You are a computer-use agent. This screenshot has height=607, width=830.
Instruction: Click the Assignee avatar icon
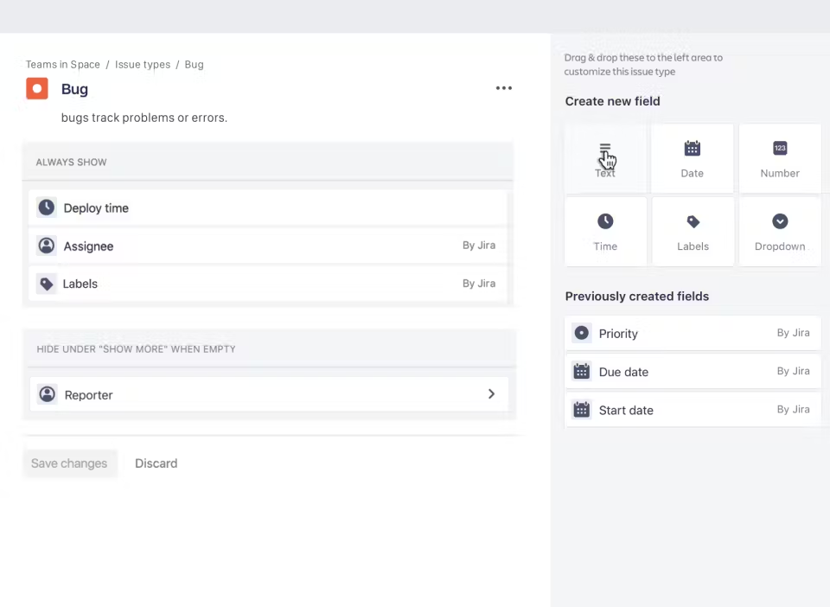[47, 246]
